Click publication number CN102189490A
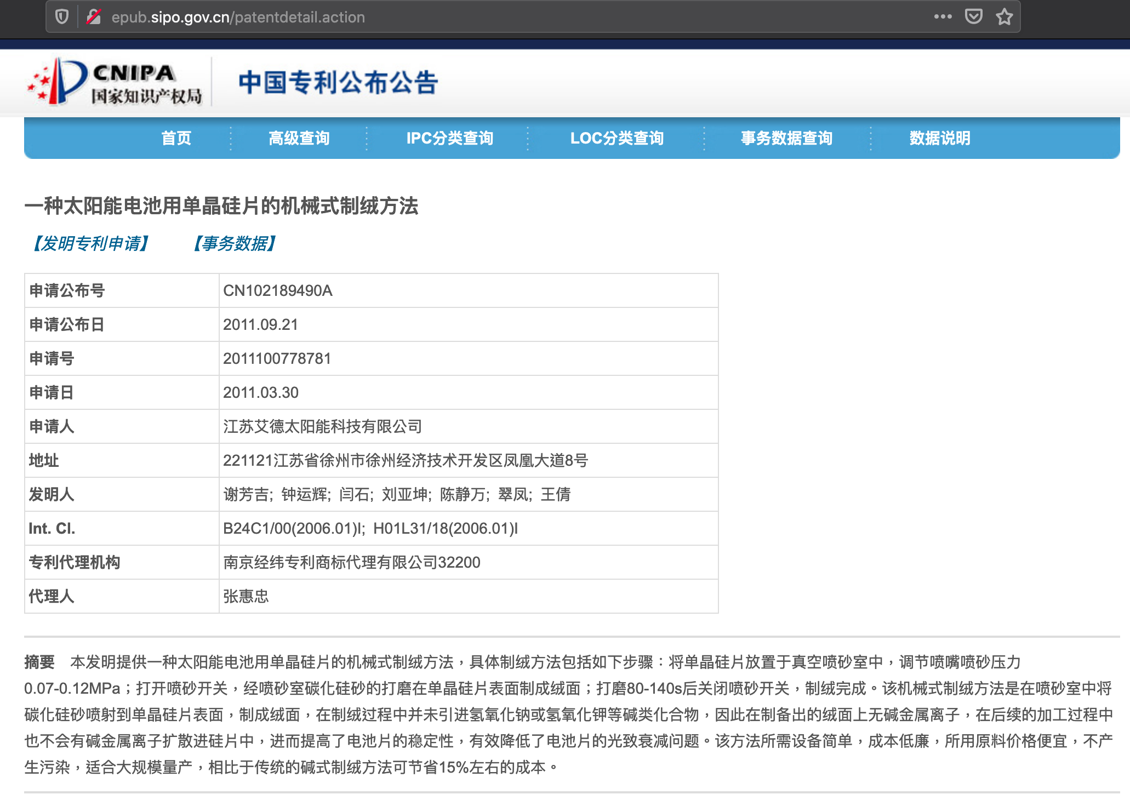Viewport: 1130px width, 800px height. coord(278,290)
